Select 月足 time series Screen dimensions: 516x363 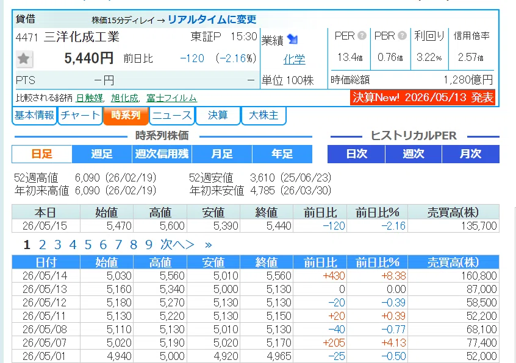coord(222,153)
